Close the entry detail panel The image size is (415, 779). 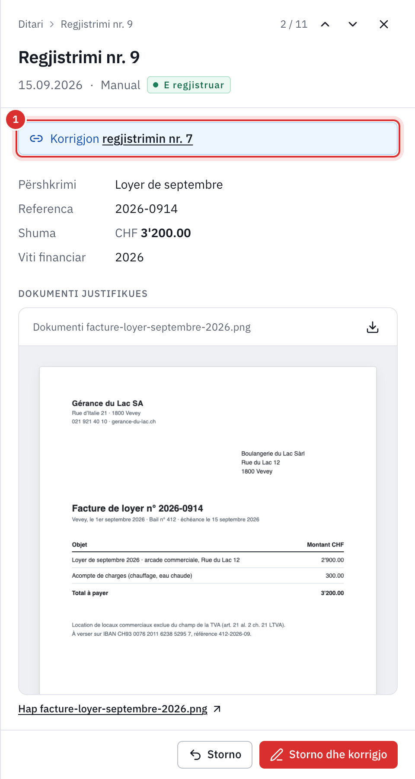pyautogui.click(x=384, y=24)
